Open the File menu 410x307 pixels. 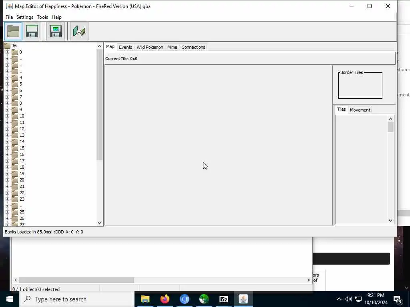pos(9,17)
